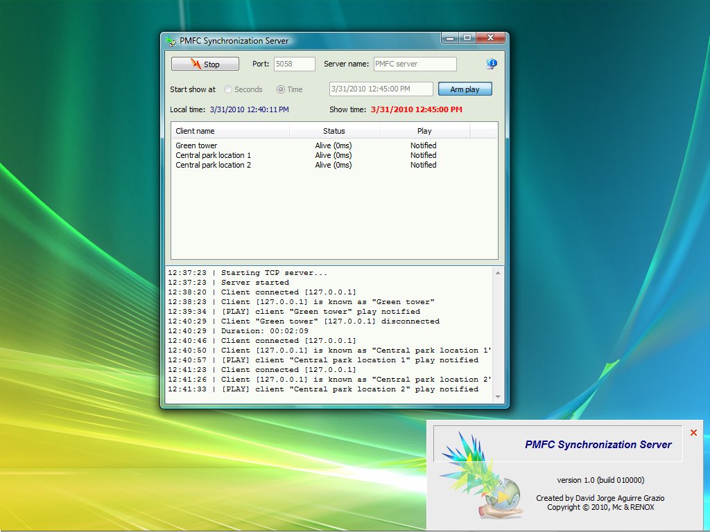This screenshot has height=532, width=710.
Task: Click the red Show time value
Action: (417, 109)
